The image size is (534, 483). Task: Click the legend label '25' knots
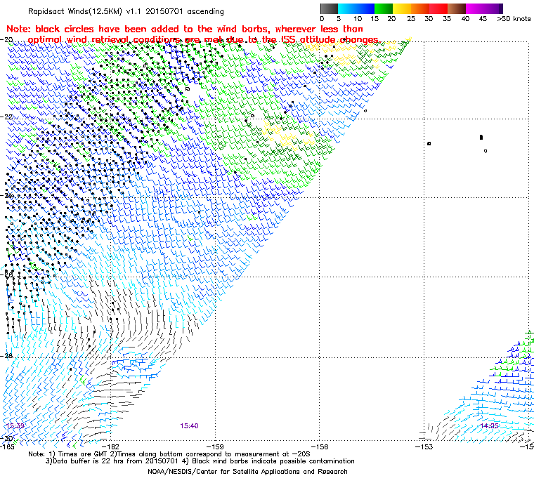click(411, 19)
